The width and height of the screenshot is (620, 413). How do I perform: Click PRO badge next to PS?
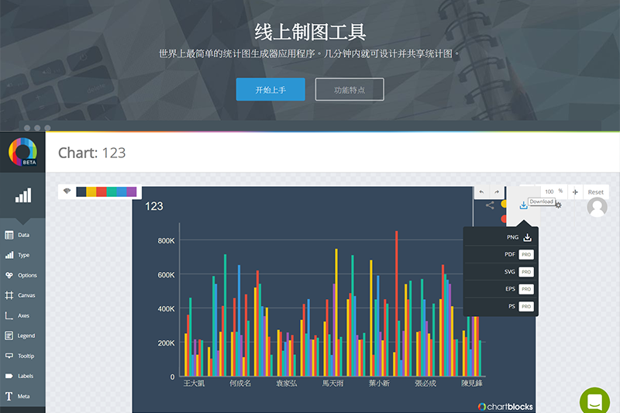tap(526, 306)
